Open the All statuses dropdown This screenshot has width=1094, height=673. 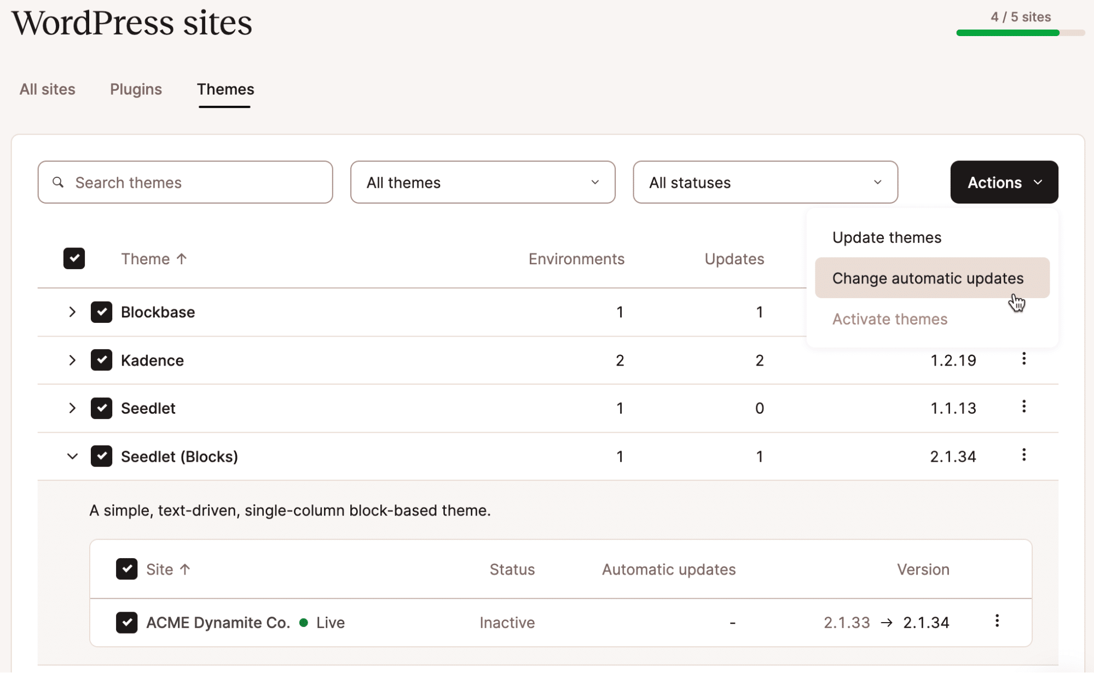click(x=765, y=182)
